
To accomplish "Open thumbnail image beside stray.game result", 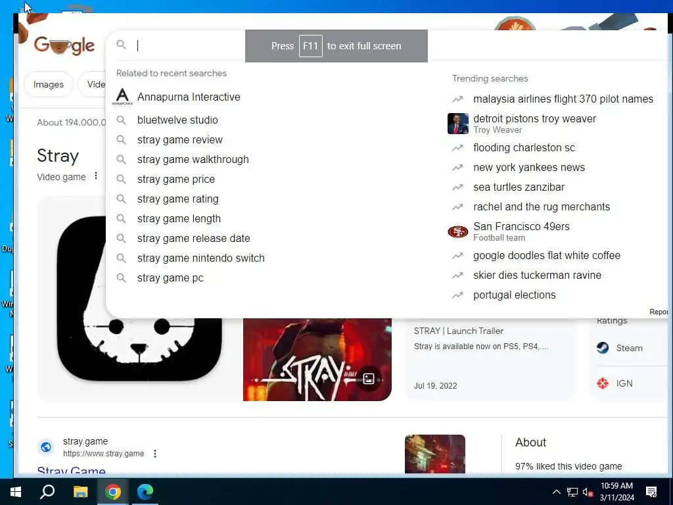I will pyautogui.click(x=435, y=454).
